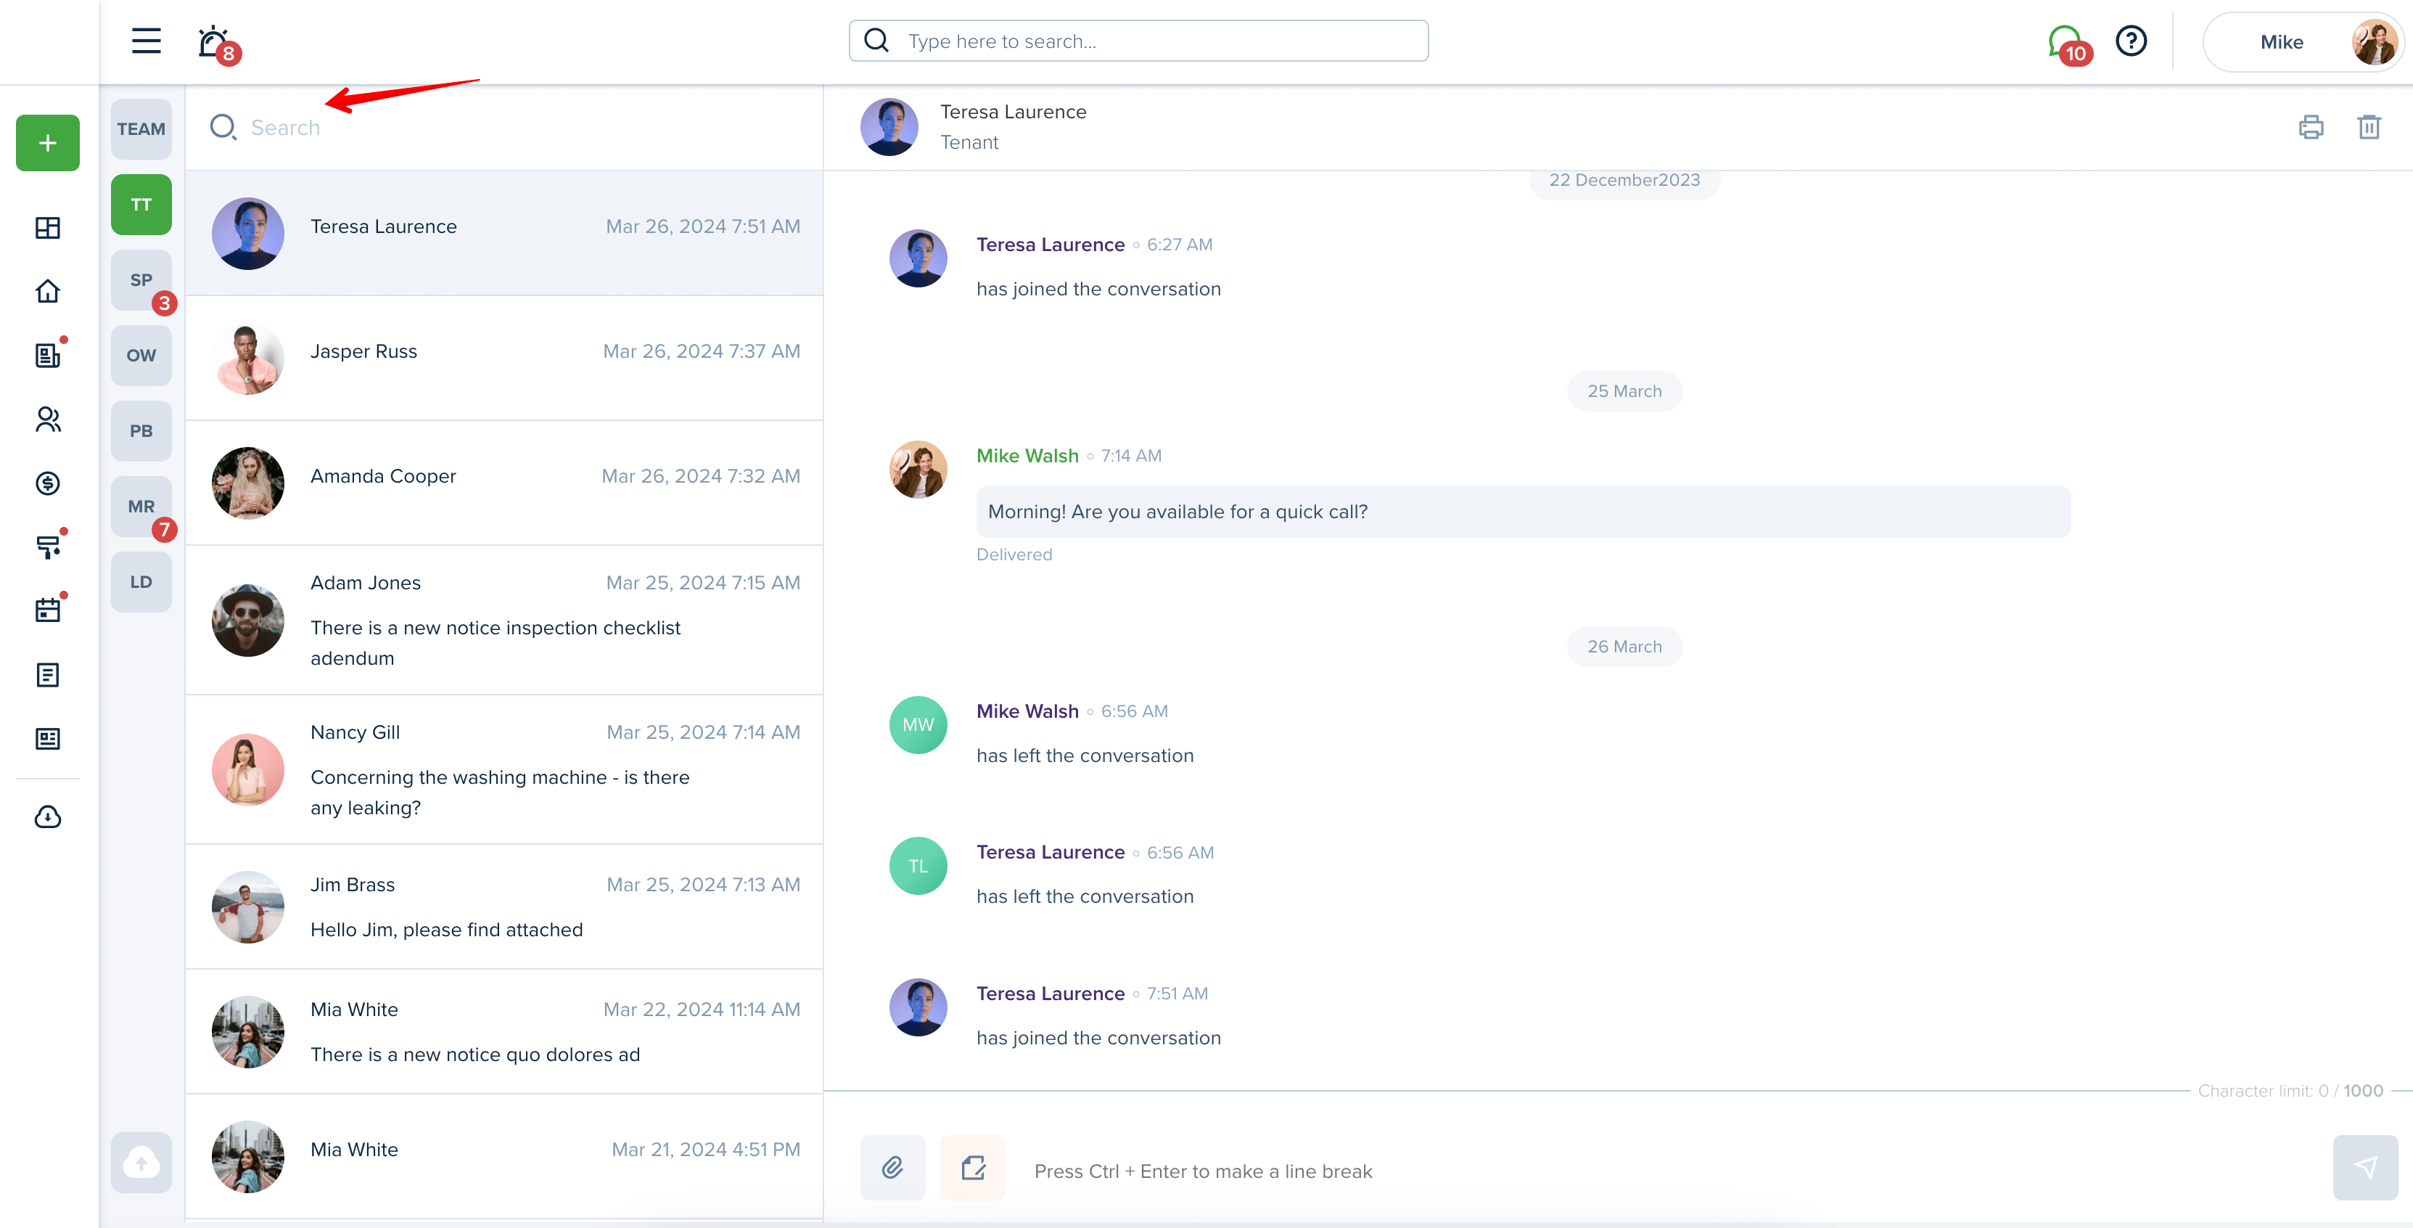Screen dimensions: 2413x1228
Task: Click the 'Delivered' status text
Action: (x=1014, y=554)
